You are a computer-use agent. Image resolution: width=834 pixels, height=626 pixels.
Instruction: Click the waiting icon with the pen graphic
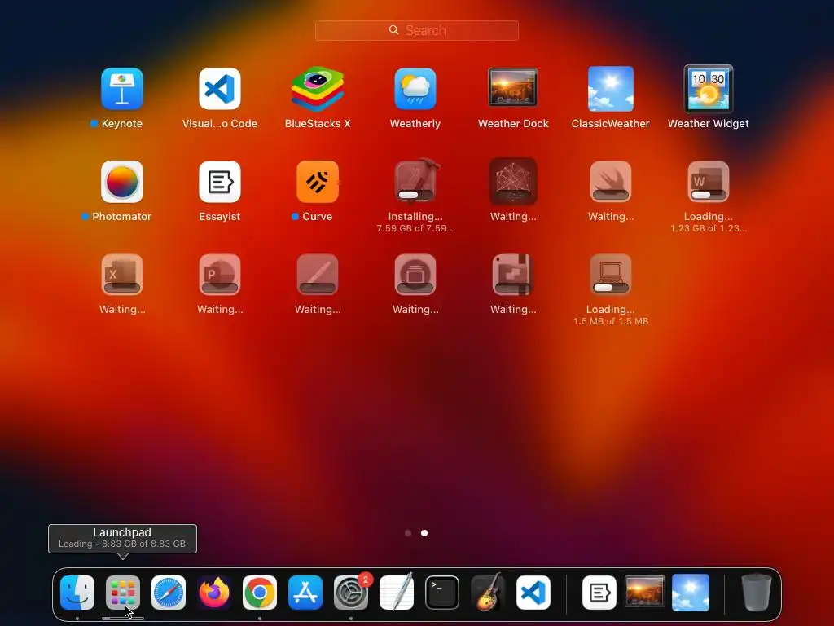tap(318, 275)
